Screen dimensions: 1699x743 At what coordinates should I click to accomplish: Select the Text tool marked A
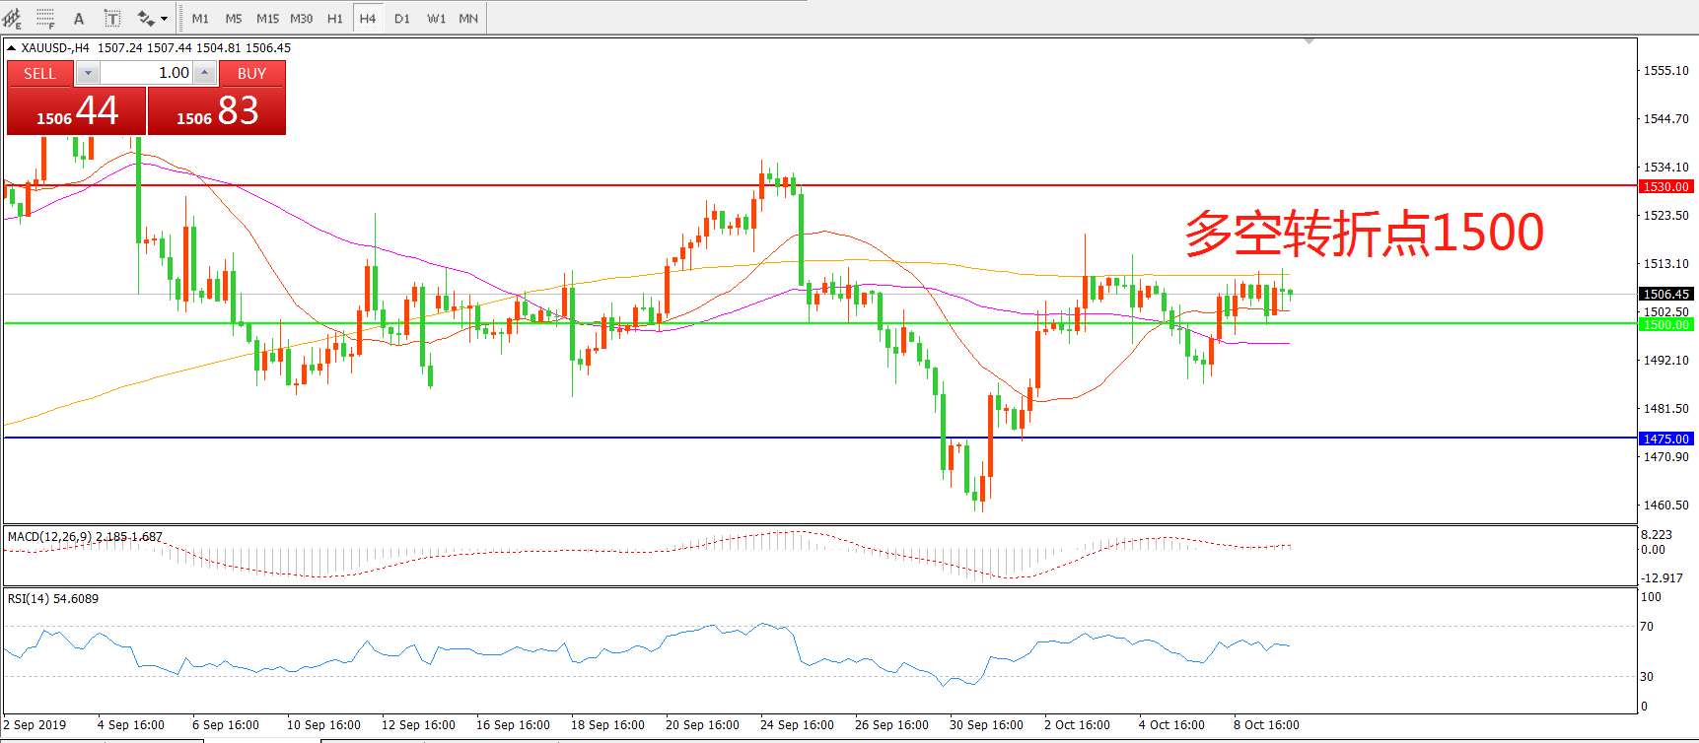pyautogui.click(x=79, y=19)
